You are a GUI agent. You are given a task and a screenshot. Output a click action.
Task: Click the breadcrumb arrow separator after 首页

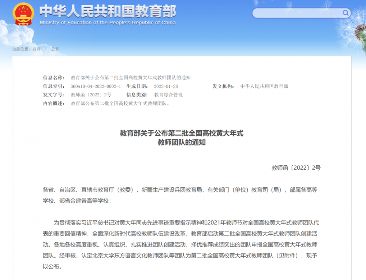point(46,49)
